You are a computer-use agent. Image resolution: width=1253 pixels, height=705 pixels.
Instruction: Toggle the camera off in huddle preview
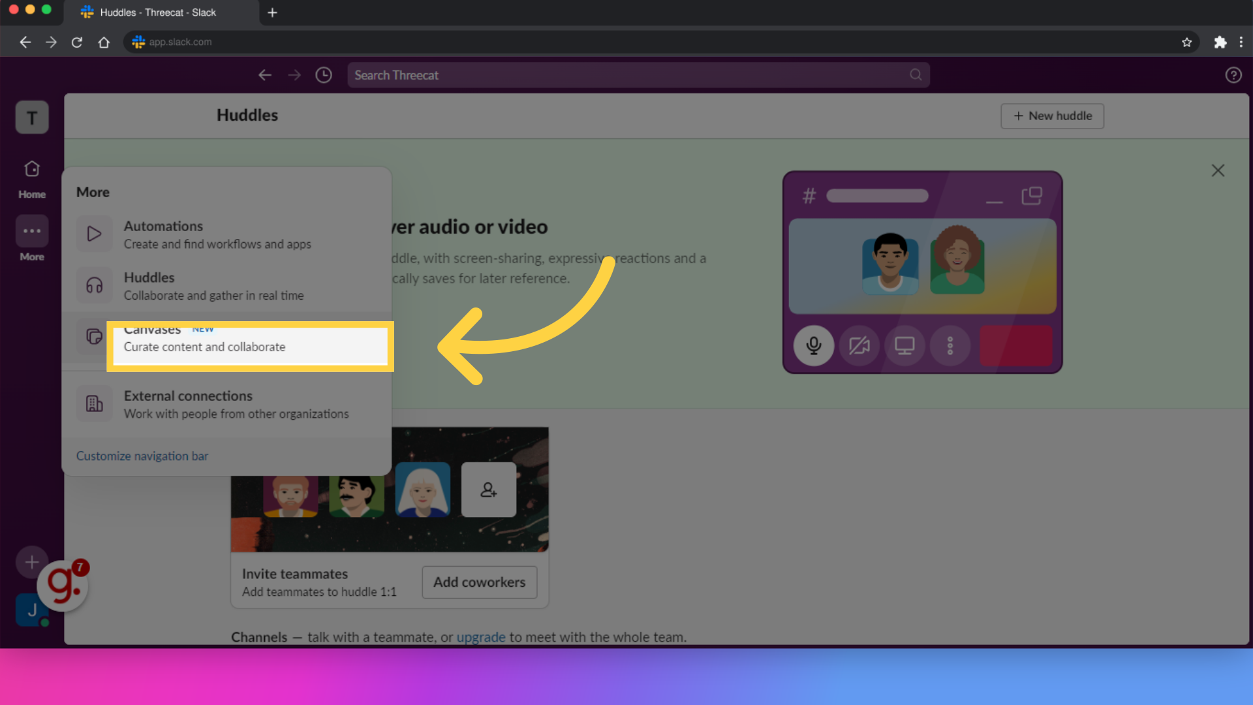coord(859,344)
